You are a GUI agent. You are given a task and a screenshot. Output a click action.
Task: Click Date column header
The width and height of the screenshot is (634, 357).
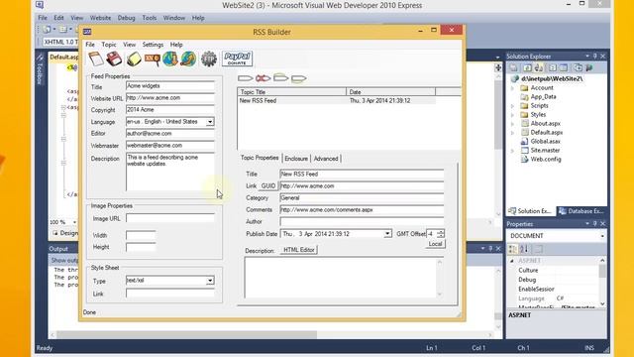pos(391,92)
